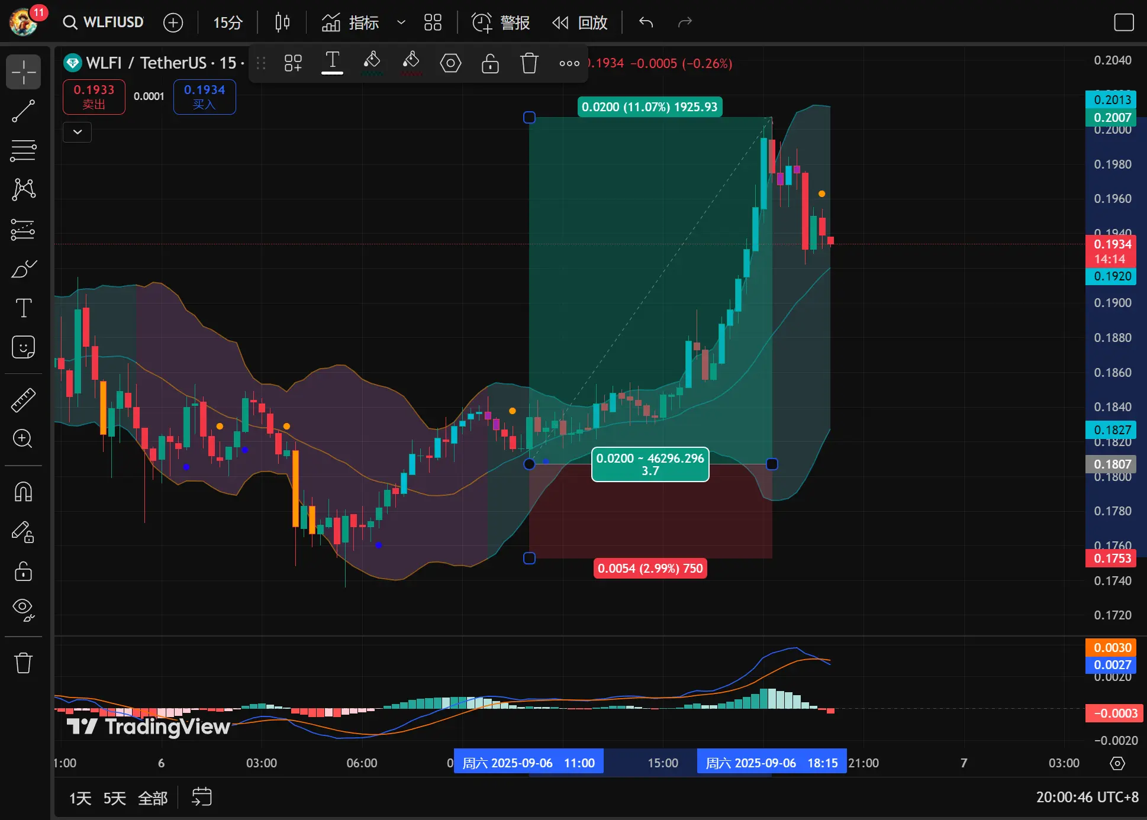
Task: Remove drawings with sidebar trash icon
Action: coord(23,663)
